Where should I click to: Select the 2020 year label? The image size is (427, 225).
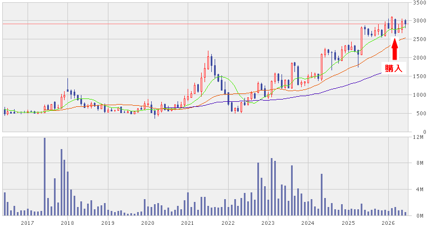148,223
